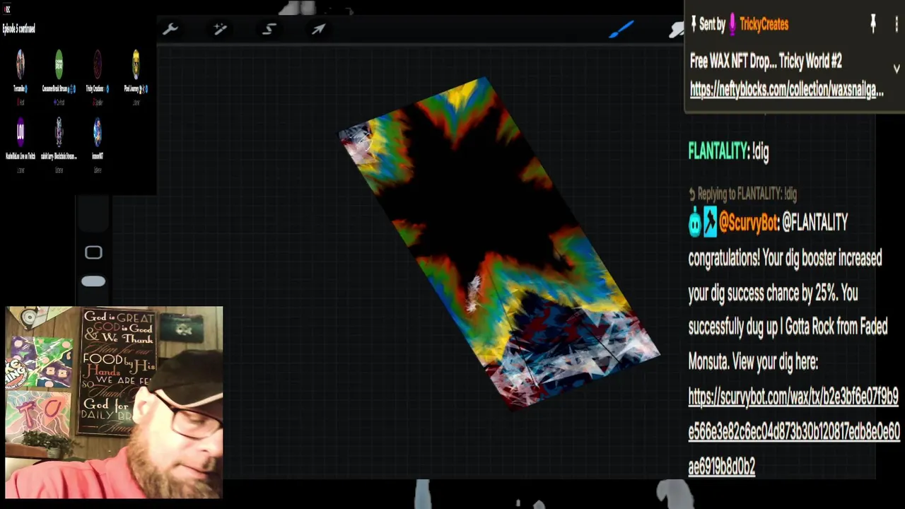Select the blue Brush tool
Screen dimensions: 905x509
622,29
